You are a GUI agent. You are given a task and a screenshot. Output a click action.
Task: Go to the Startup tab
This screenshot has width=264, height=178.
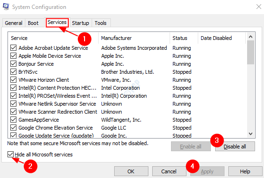[80, 23]
